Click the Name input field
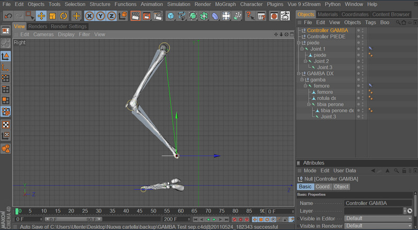 coord(378,203)
